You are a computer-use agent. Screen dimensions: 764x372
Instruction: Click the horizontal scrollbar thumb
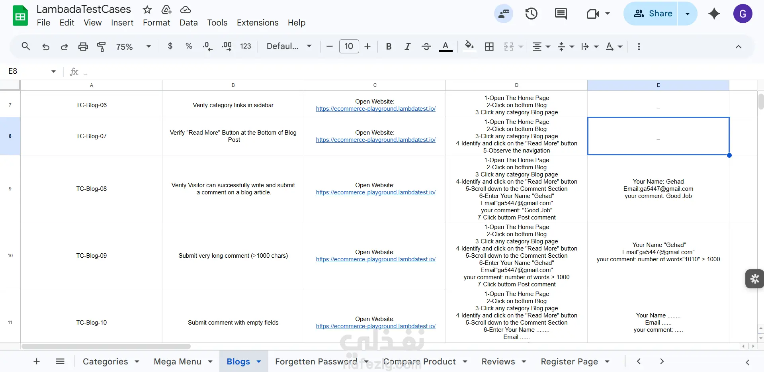(x=106, y=347)
